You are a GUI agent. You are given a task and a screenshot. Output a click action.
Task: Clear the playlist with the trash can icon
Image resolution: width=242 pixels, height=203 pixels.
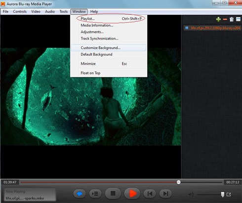pyautogui.click(x=232, y=19)
